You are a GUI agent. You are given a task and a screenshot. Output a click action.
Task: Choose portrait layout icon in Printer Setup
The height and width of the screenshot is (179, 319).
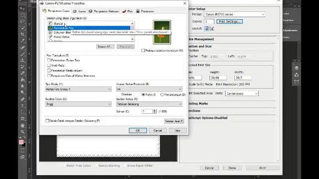tap(207, 29)
